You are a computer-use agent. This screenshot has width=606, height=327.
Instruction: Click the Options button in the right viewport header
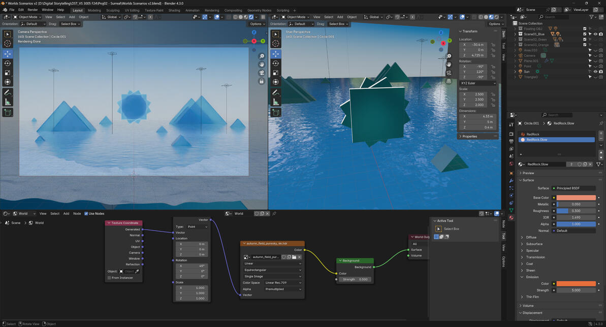(x=495, y=23)
